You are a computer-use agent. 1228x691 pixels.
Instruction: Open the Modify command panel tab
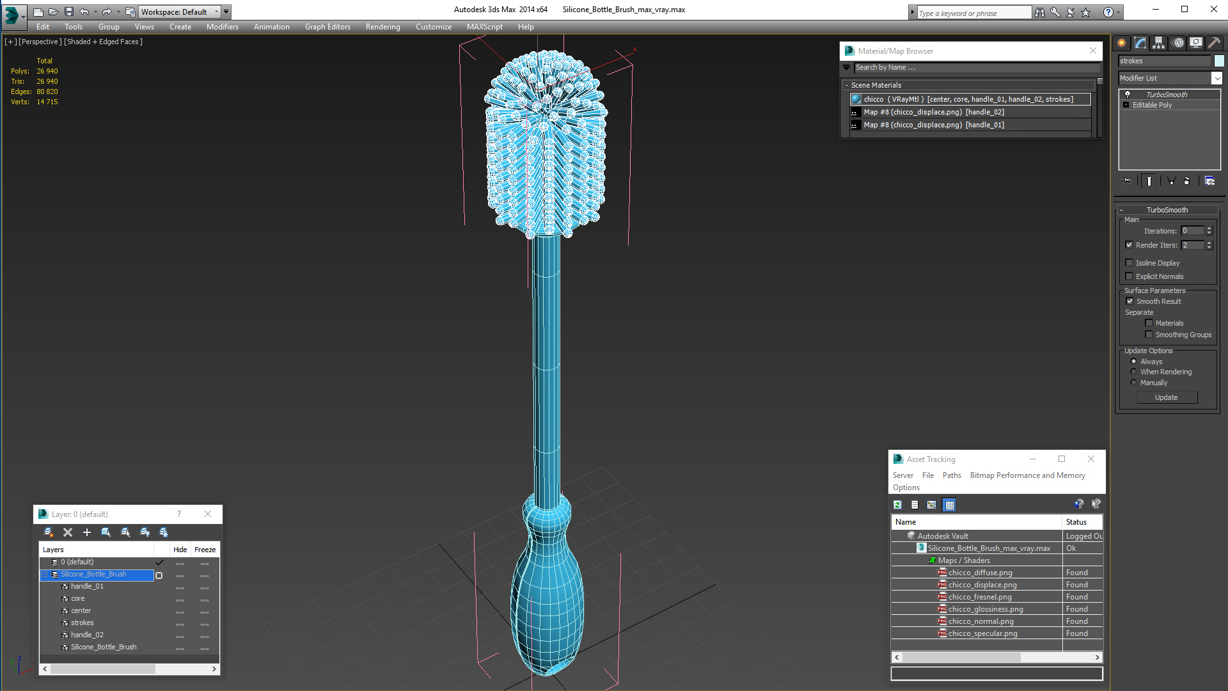1140,43
